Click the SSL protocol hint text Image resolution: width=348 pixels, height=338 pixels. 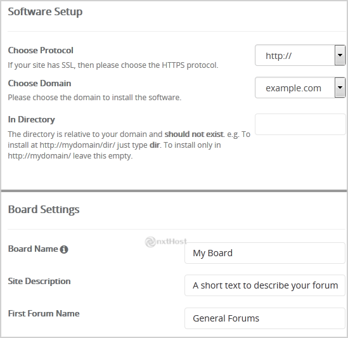coord(113,65)
